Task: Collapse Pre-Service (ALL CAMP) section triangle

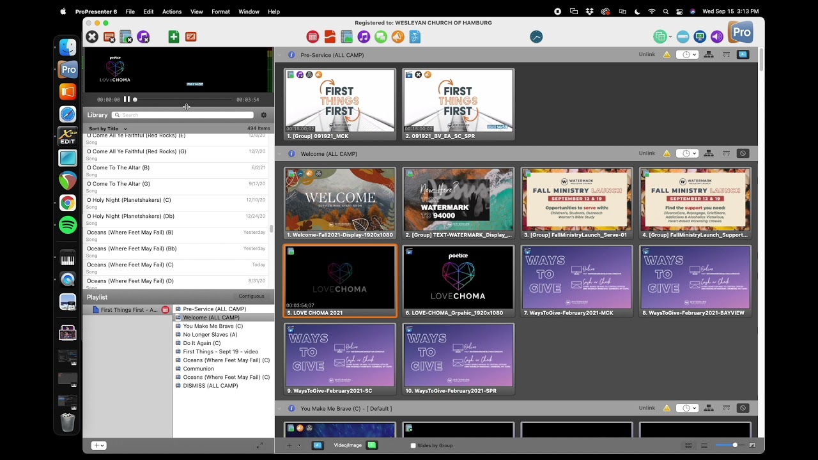Action: pyautogui.click(x=279, y=55)
